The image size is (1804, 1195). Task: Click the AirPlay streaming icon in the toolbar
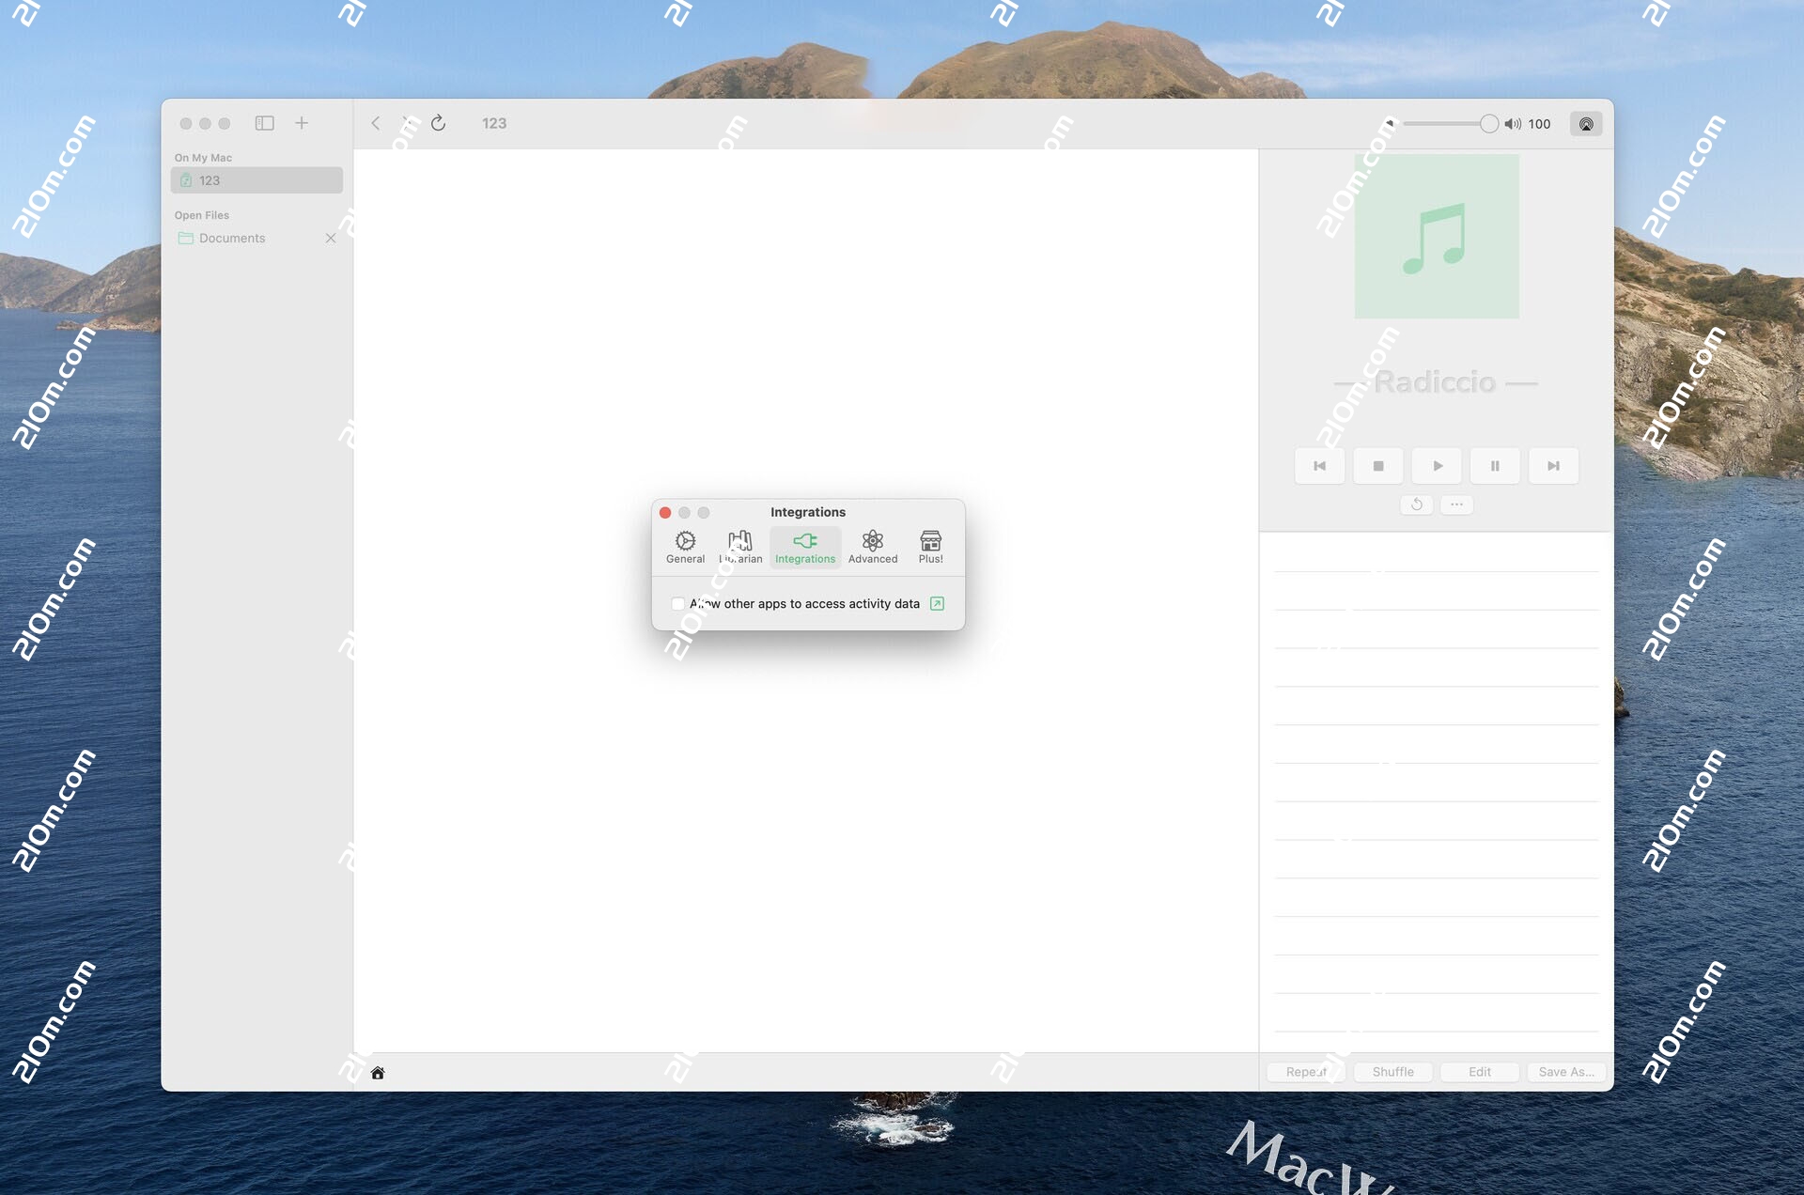point(1586,123)
